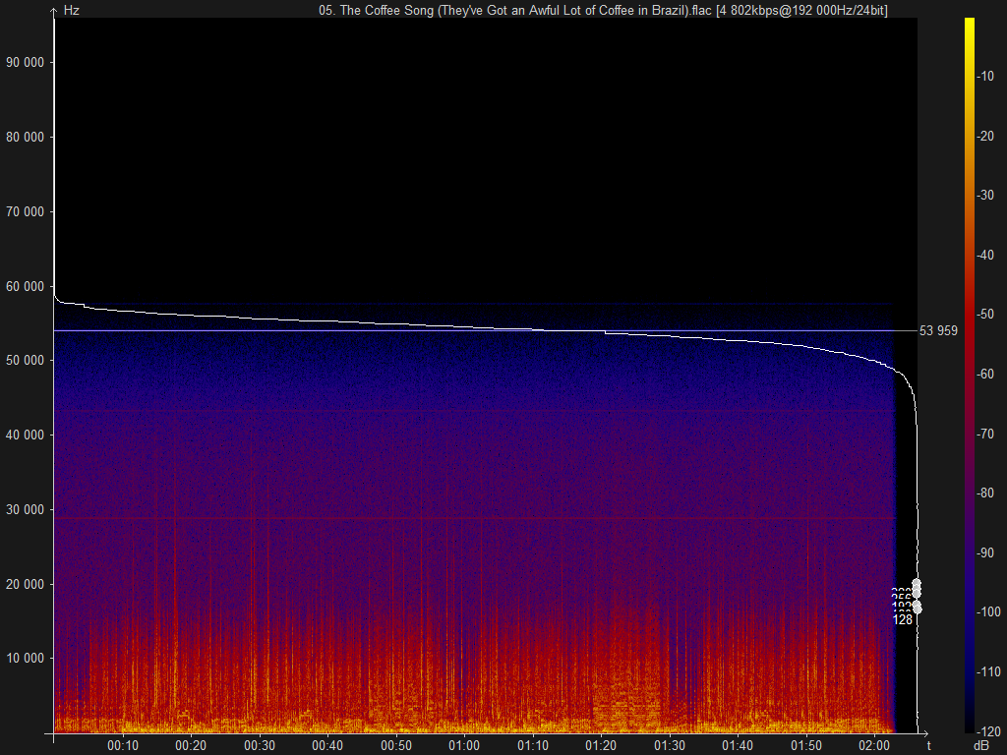Click the 't' time axis unit label
1007x755 pixels.
(x=928, y=745)
